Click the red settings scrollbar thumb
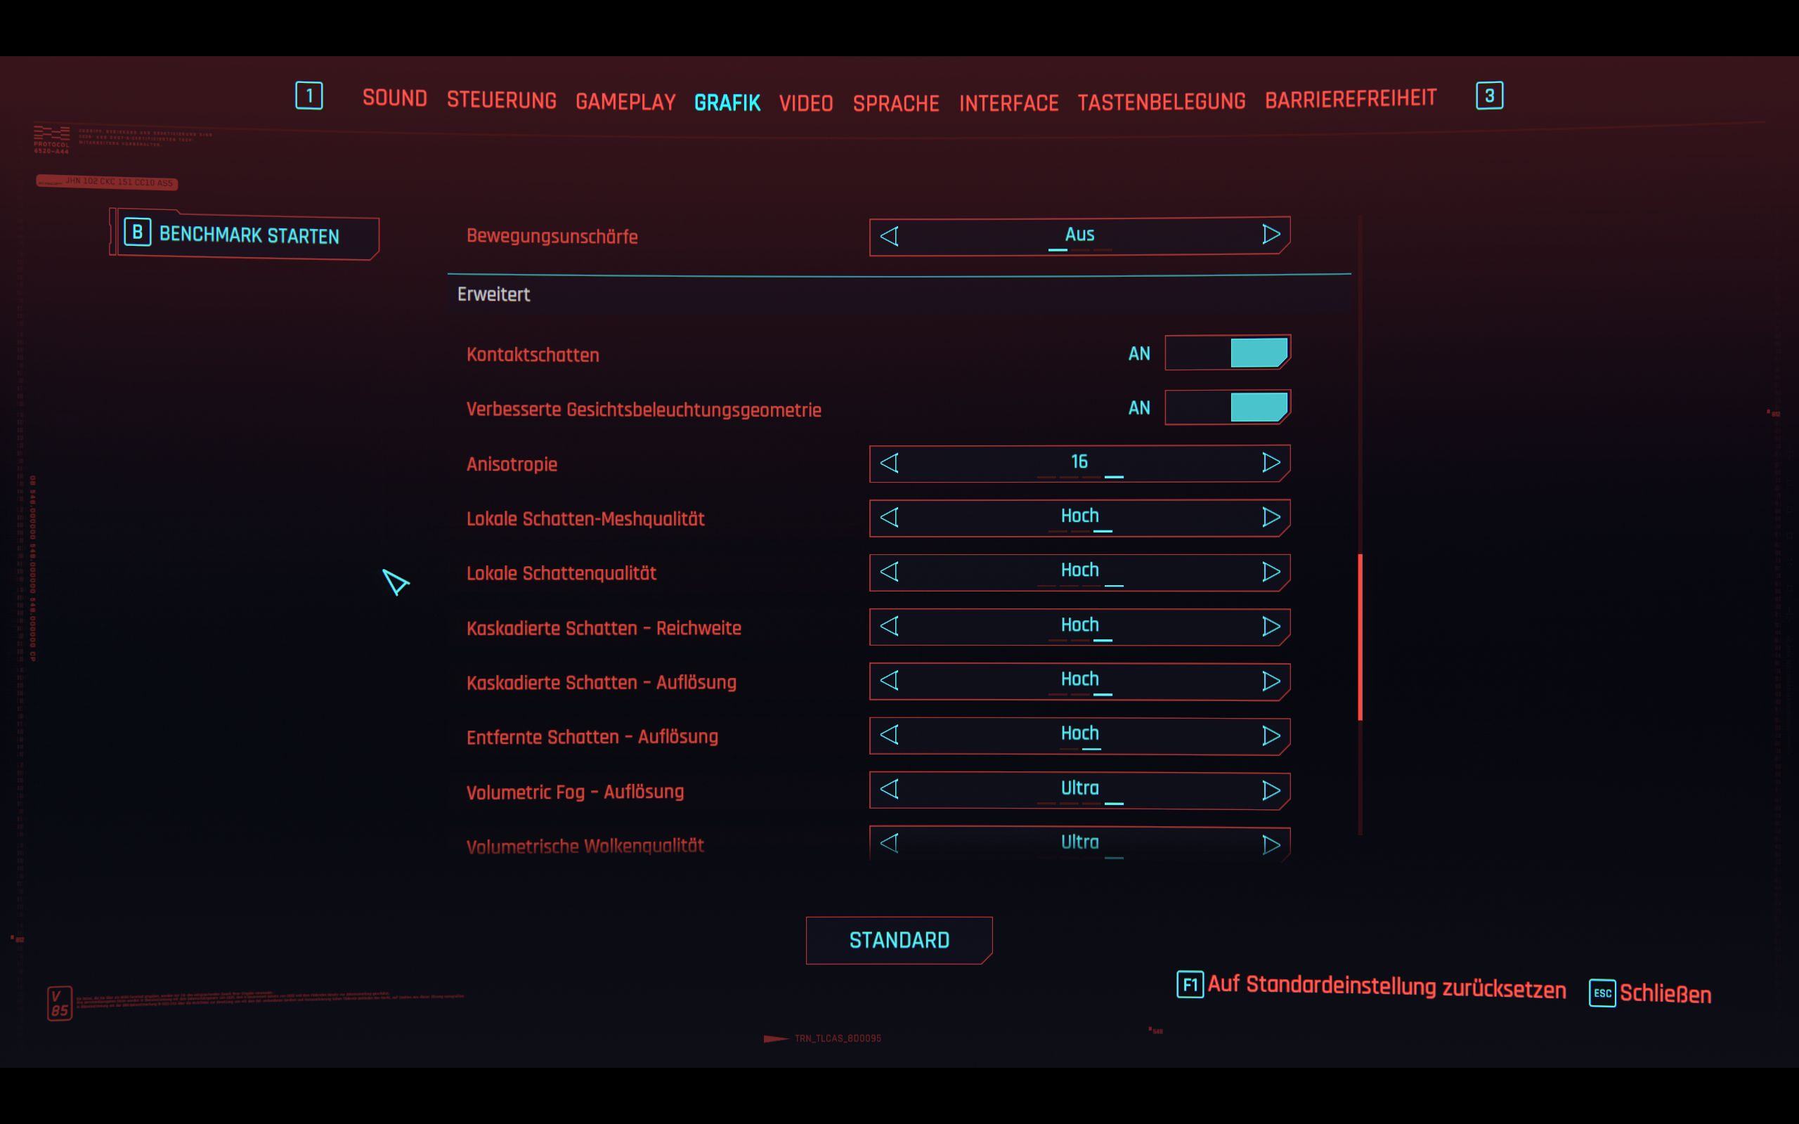This screenshot has height=1124, width=1799. (1360, 637)
